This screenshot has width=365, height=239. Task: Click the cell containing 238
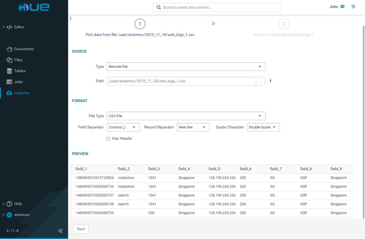pyautogui.click(x=151, y=213)
